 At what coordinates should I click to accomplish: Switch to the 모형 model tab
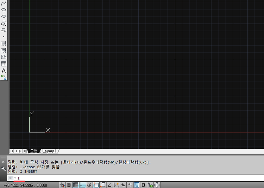pos(34,151)
